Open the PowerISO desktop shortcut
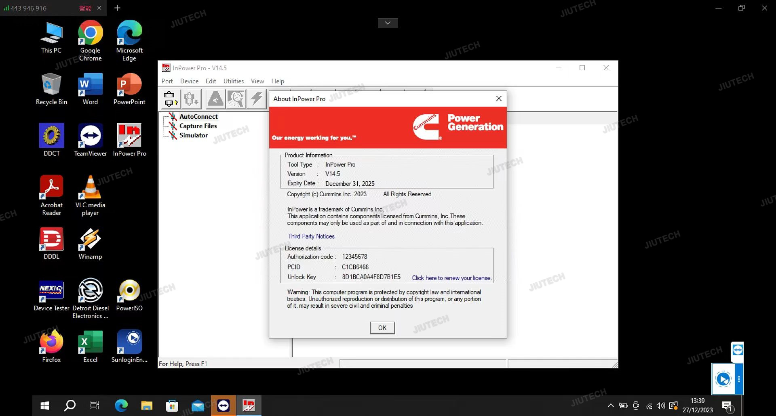The image size is (776, 416). point(129,295)
